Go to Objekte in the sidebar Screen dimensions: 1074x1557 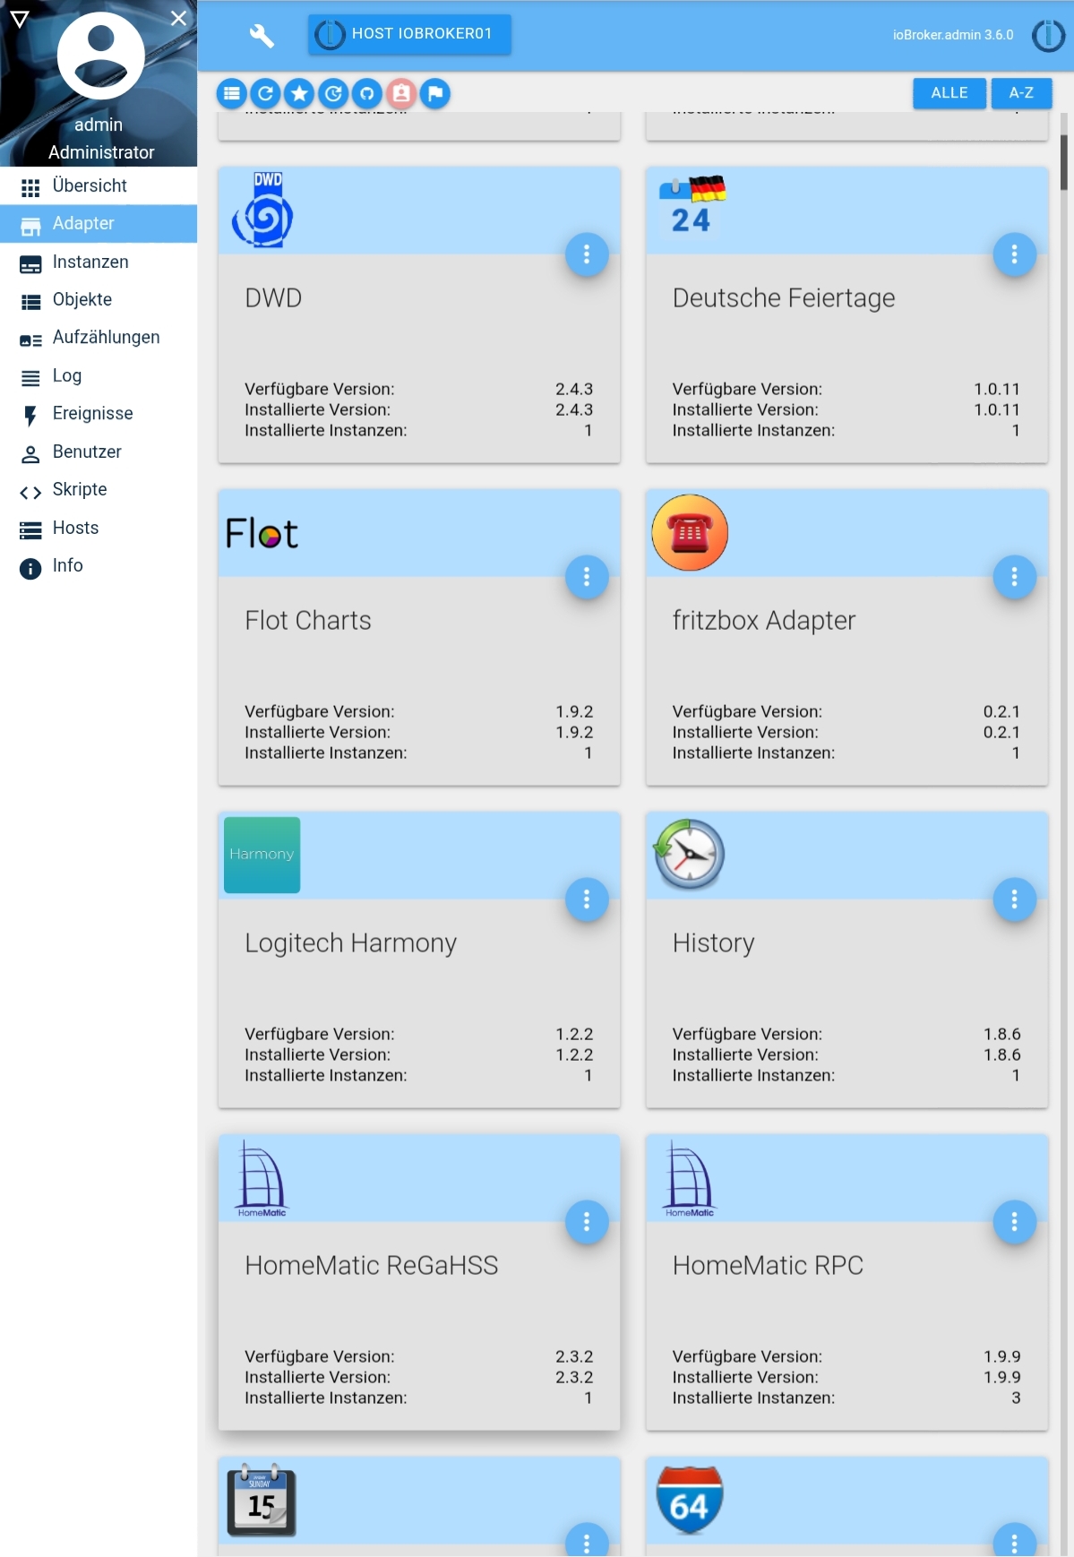(x=82, y=300)
